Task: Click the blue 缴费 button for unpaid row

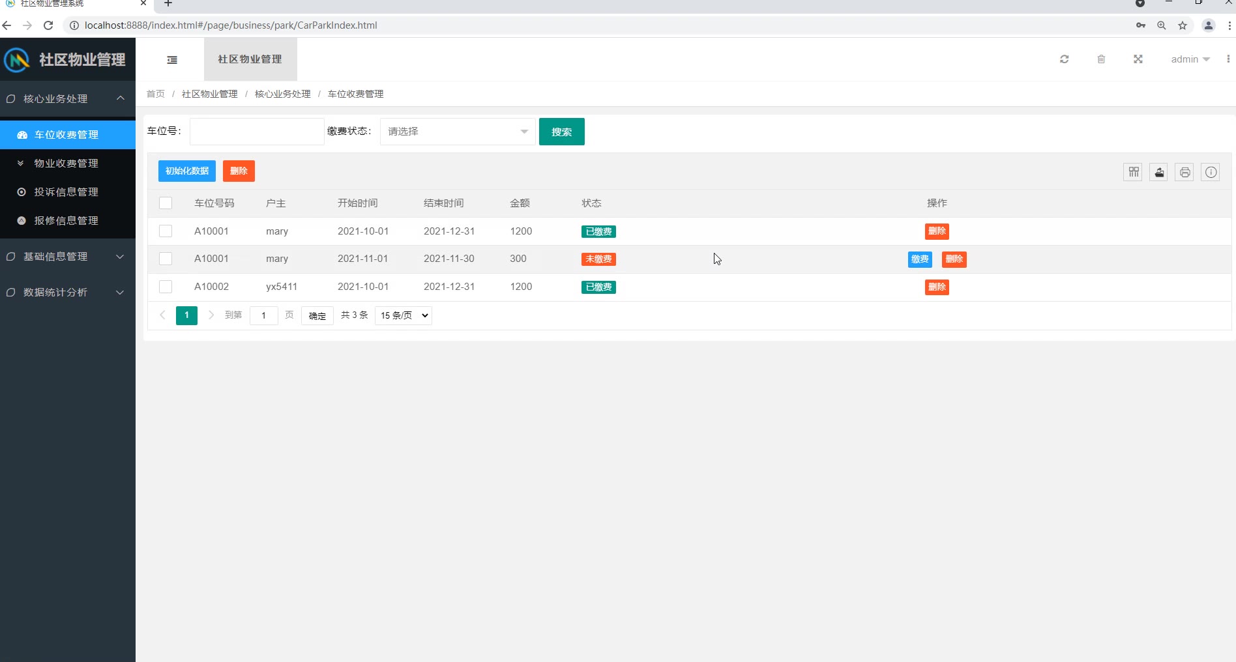Action: [919, 259]
